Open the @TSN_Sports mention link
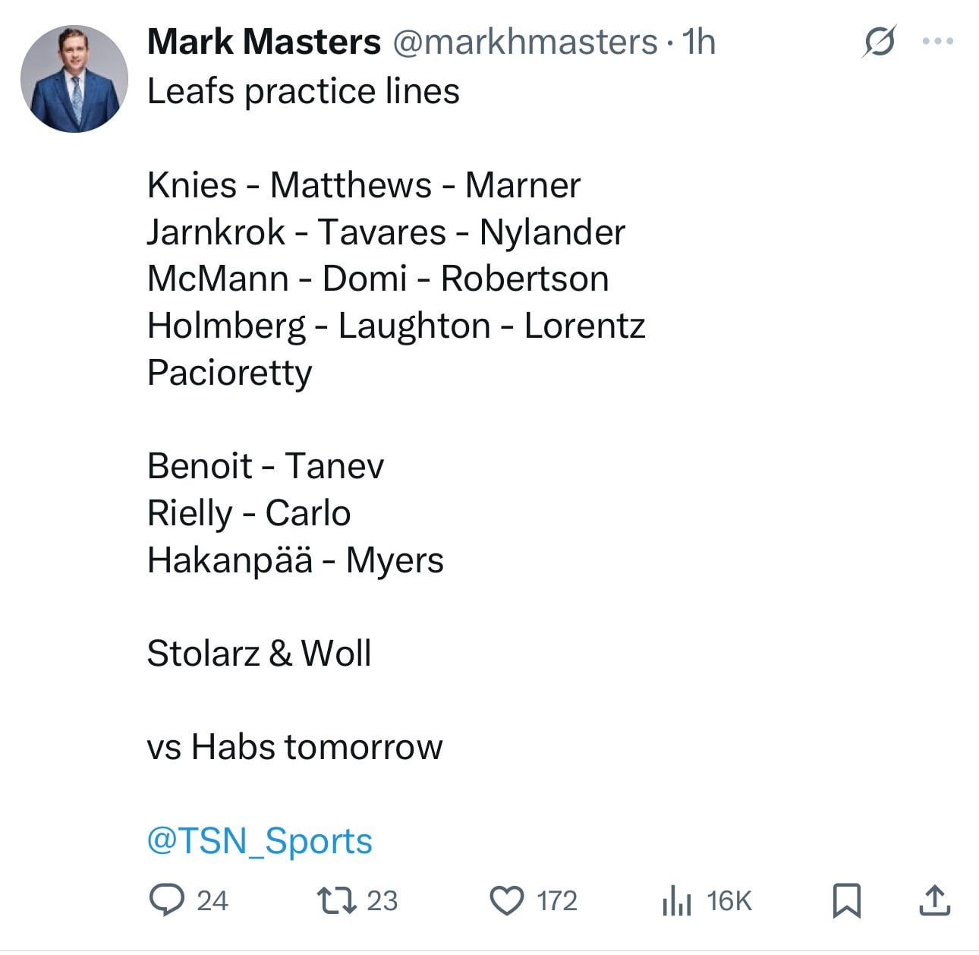Viewport: 979px width, 955px height. [x=260, y=841]
